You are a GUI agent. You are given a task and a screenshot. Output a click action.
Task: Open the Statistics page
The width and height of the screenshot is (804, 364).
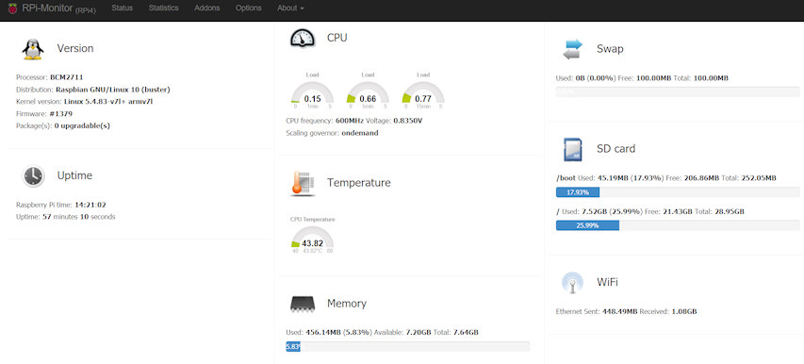164,8
